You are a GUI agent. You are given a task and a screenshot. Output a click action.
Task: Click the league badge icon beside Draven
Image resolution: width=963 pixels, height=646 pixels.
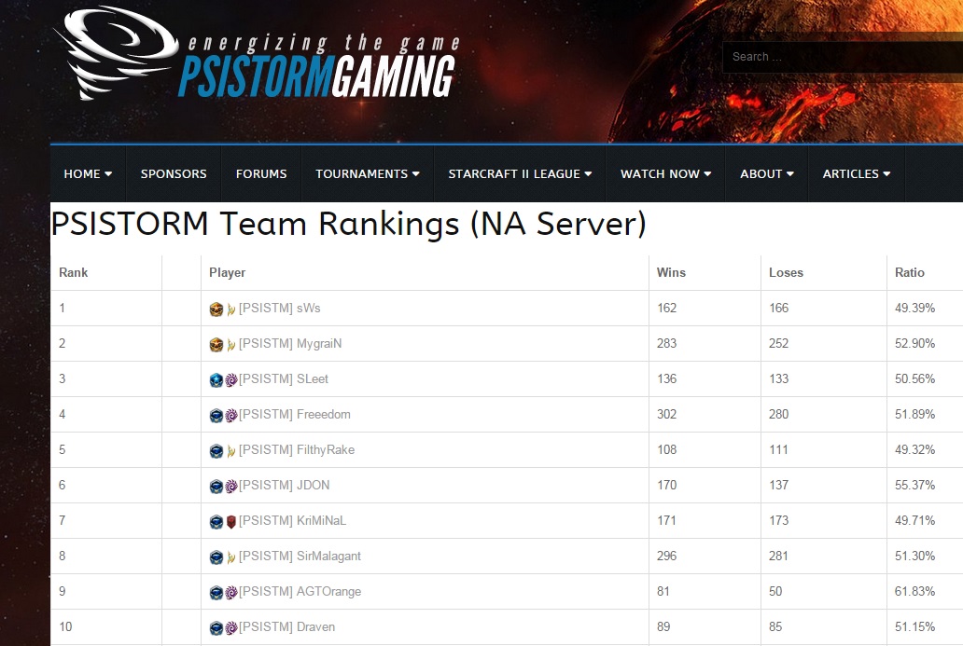216,627
